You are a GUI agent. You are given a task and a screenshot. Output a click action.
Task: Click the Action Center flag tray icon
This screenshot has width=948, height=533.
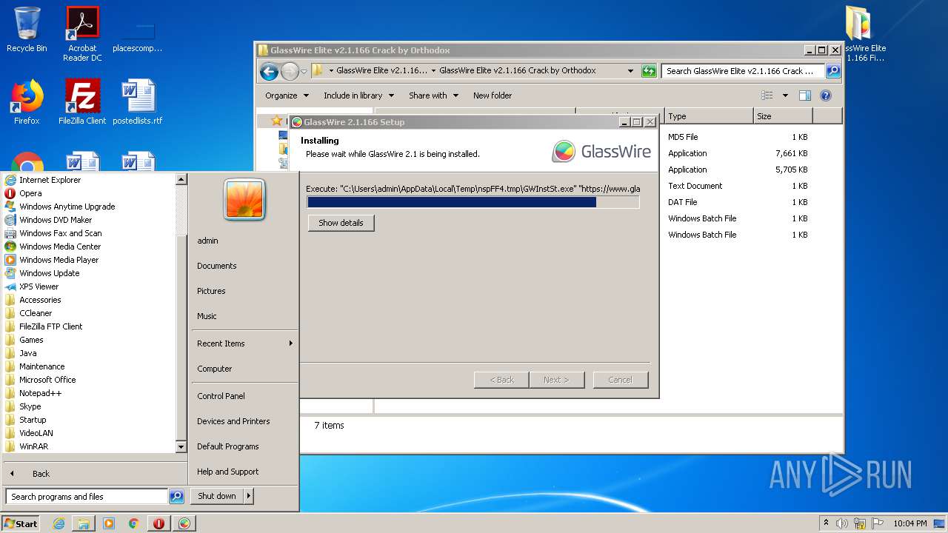[x=877, y=523]
